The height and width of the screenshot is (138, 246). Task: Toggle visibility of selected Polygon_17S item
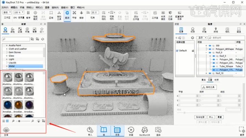[214, 70]
